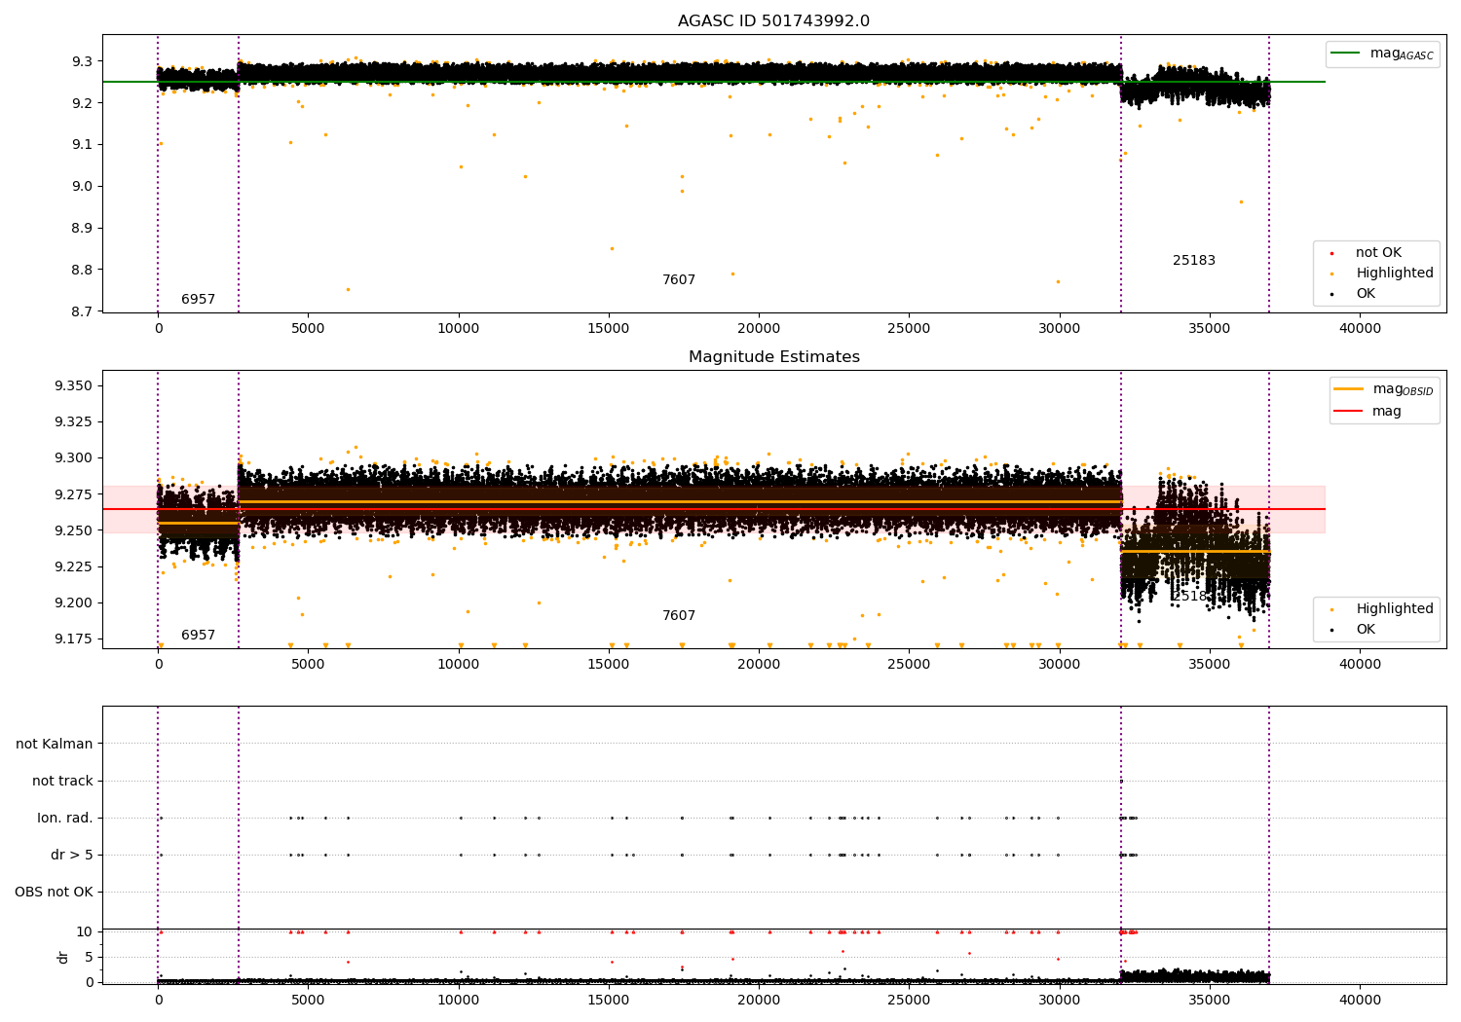Click the 'dr' axis label
Viewport: 1461px width, 1022px height.
pos(63,958)
